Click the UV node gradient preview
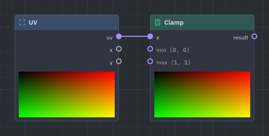 coord(67,94)
